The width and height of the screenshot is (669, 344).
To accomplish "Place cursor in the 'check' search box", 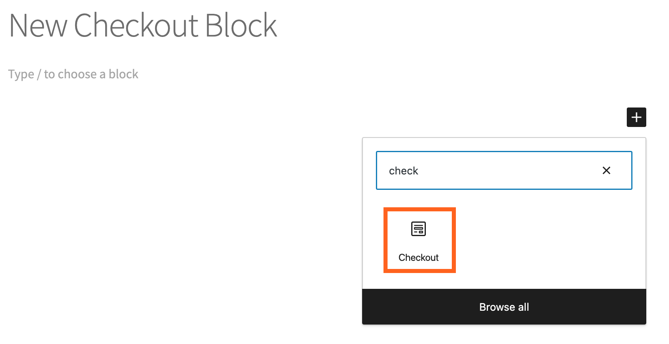I will tap(487, 170).
